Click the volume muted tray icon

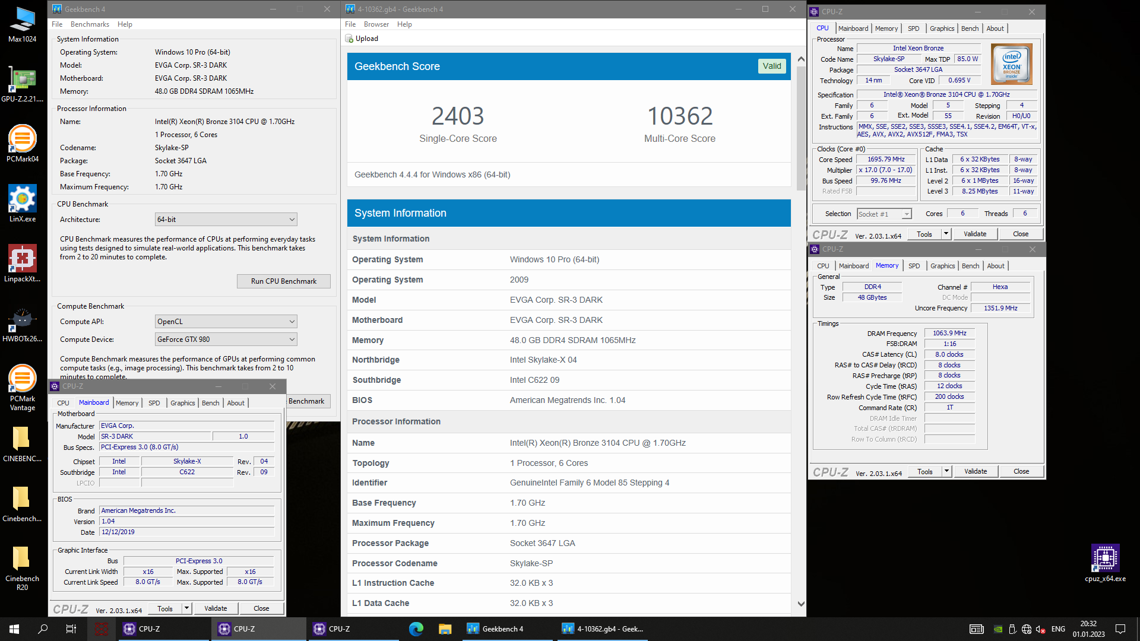pos(1040,629)
